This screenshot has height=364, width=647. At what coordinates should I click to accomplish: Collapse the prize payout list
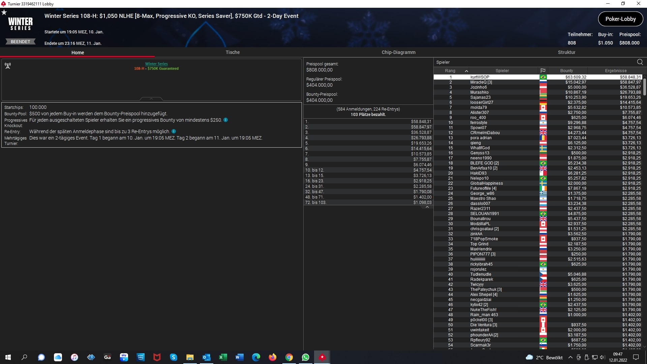click(x=427, y=207)
